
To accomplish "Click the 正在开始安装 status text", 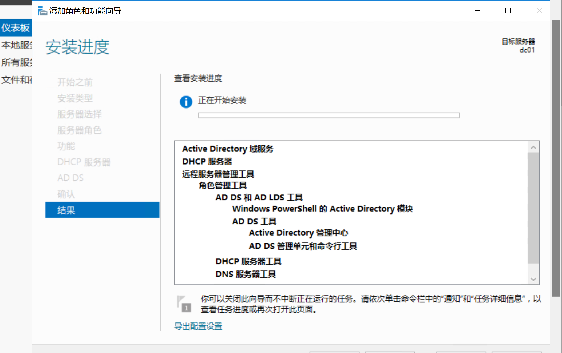I will [x=222, y=100].
